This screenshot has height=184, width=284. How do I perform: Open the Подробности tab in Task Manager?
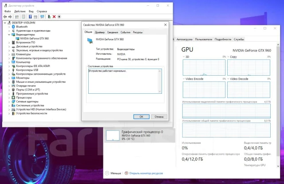click(223, 39)
